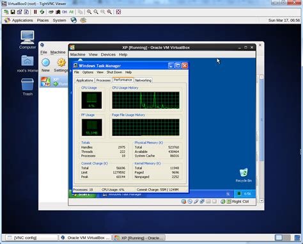The height and width of the screenshot is (244, 303).
Task: Open Machine menu in VirtualBox Manager window
Action: point(58,53)
